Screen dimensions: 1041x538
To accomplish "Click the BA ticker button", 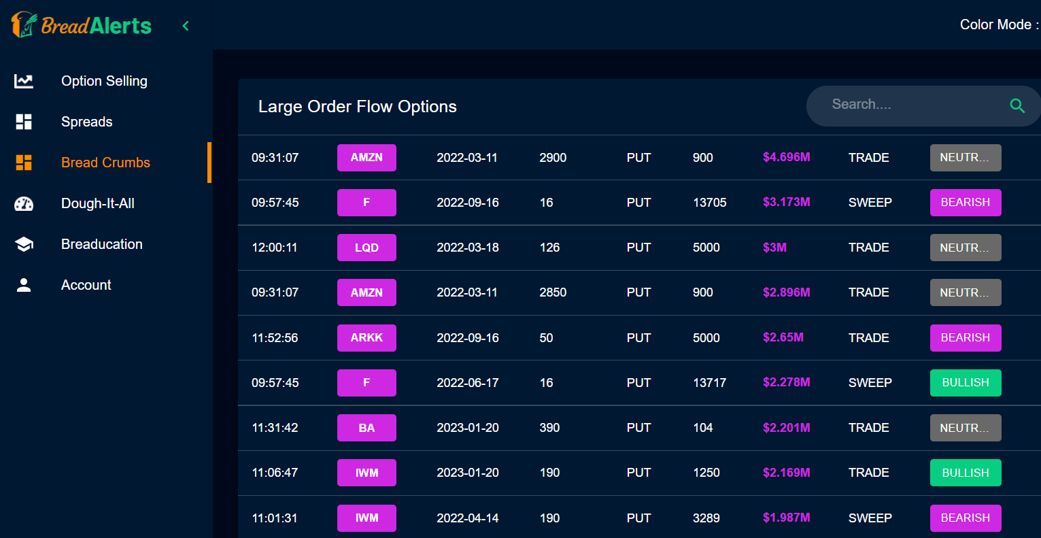I will pyautogui.click(x=366, y=428).
